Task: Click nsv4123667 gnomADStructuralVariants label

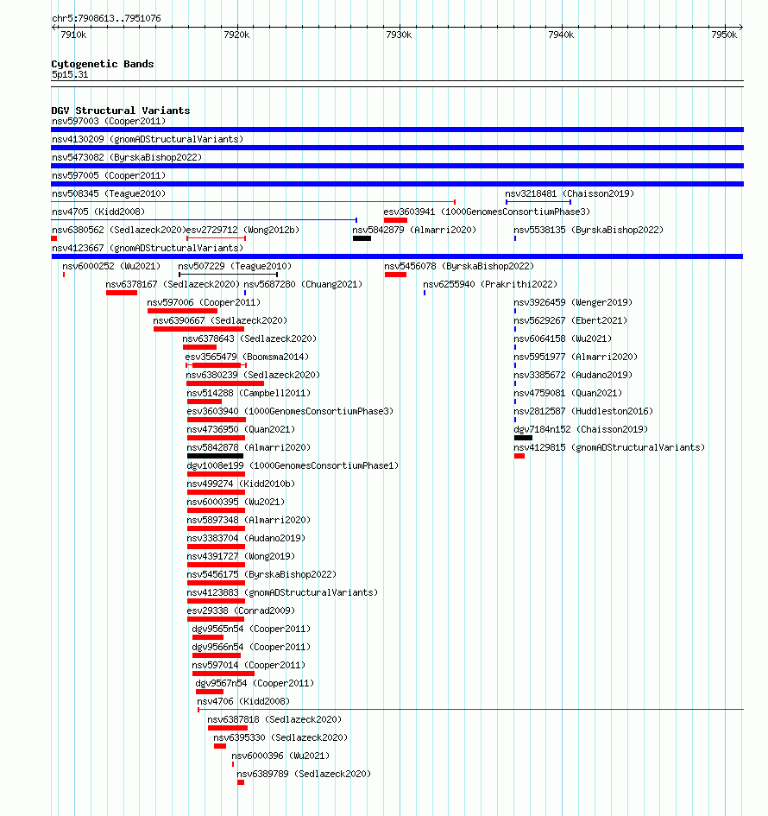Action: coord(148,248)
